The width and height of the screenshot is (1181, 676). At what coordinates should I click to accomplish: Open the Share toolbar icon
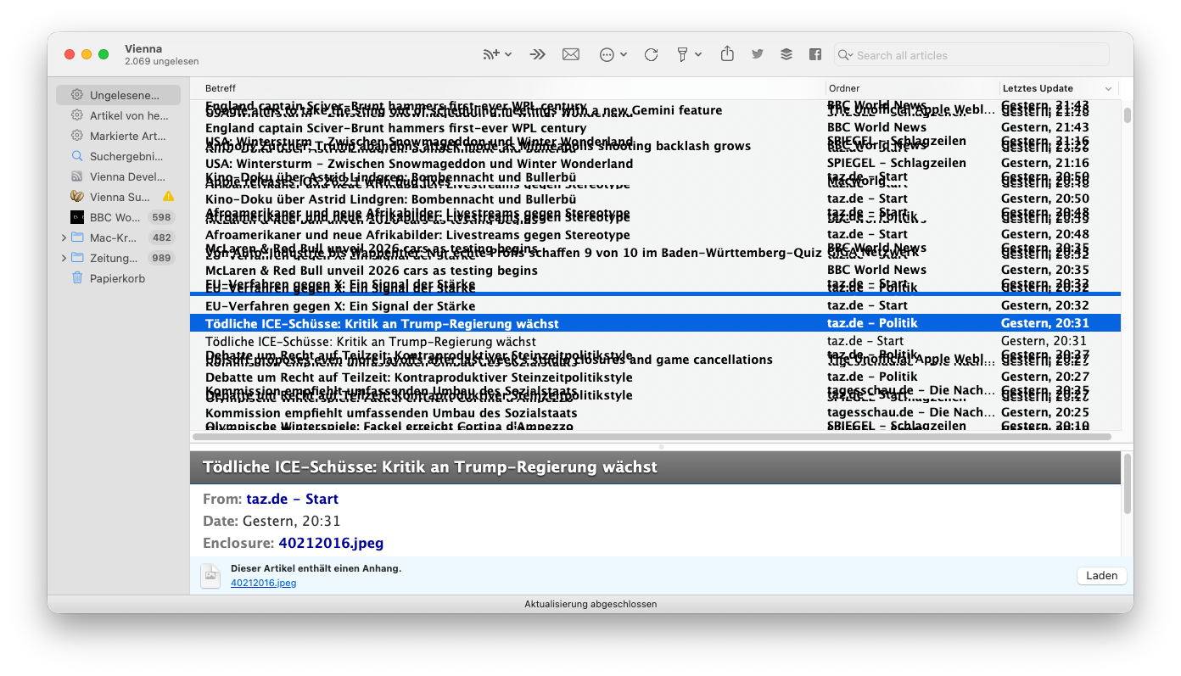(x=727, y=54)
